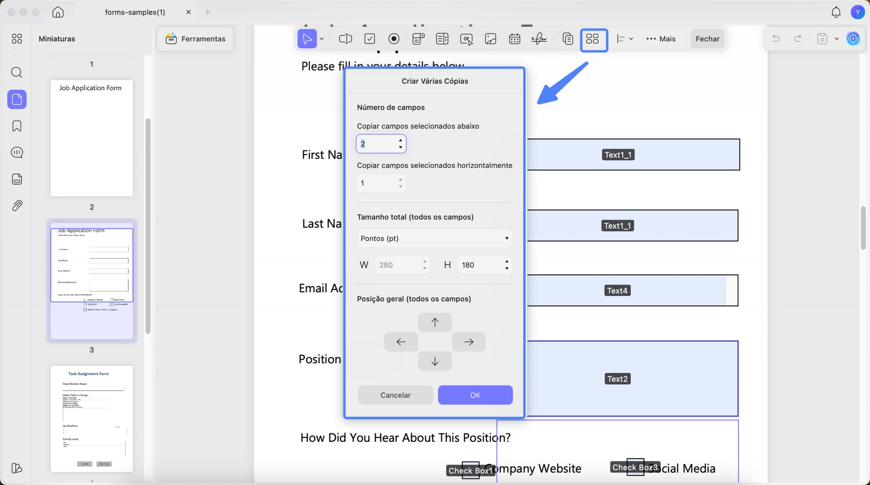
Task: Click the redo arrow
Action: pos(797,39)
